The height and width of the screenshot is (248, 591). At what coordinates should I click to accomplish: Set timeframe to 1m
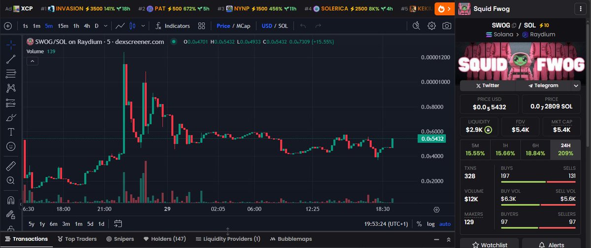point(37,26)
